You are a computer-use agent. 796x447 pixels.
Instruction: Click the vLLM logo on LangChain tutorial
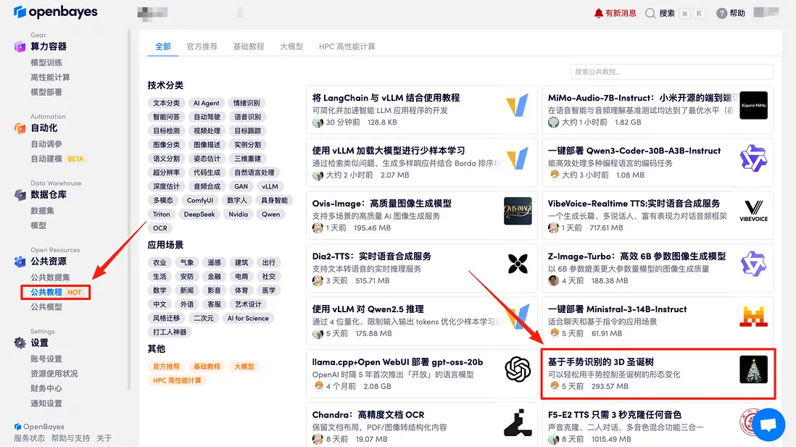pos(518,106)
